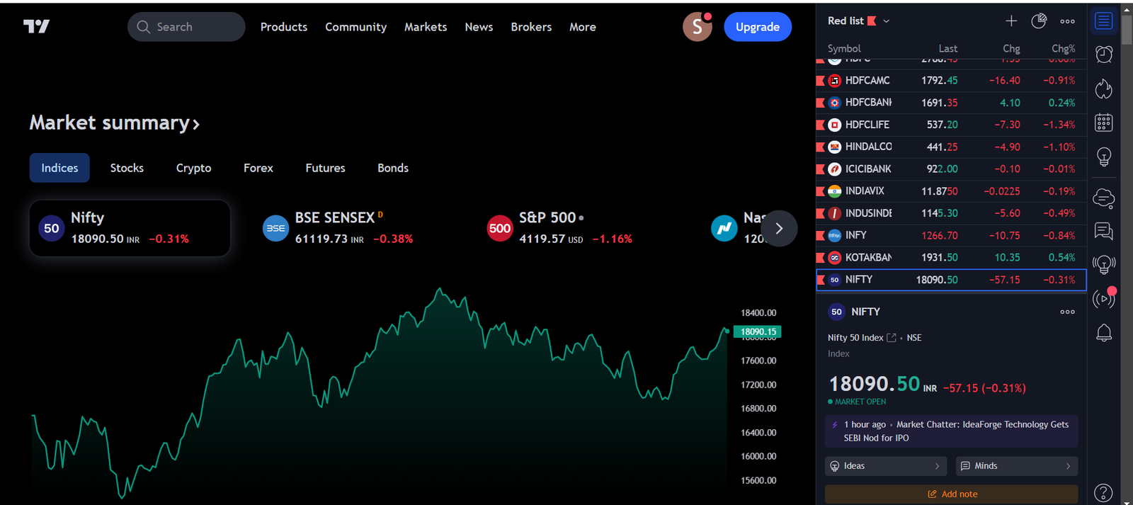The width and height of the screenshot is (1133, 505).
Task: Open the News menu
Action: [x=479, y=27]
